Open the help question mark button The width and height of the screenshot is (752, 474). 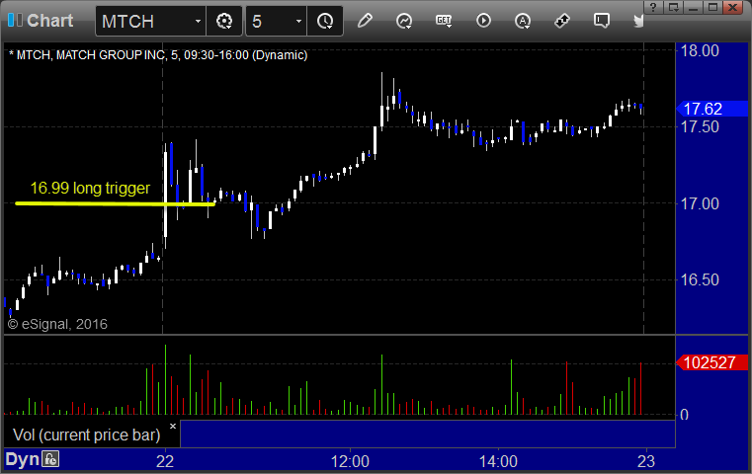(x=653, y=7)
